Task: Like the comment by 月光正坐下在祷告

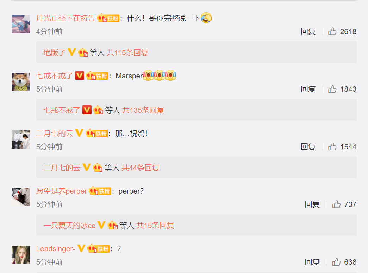Action: click(x=332, y=31)
